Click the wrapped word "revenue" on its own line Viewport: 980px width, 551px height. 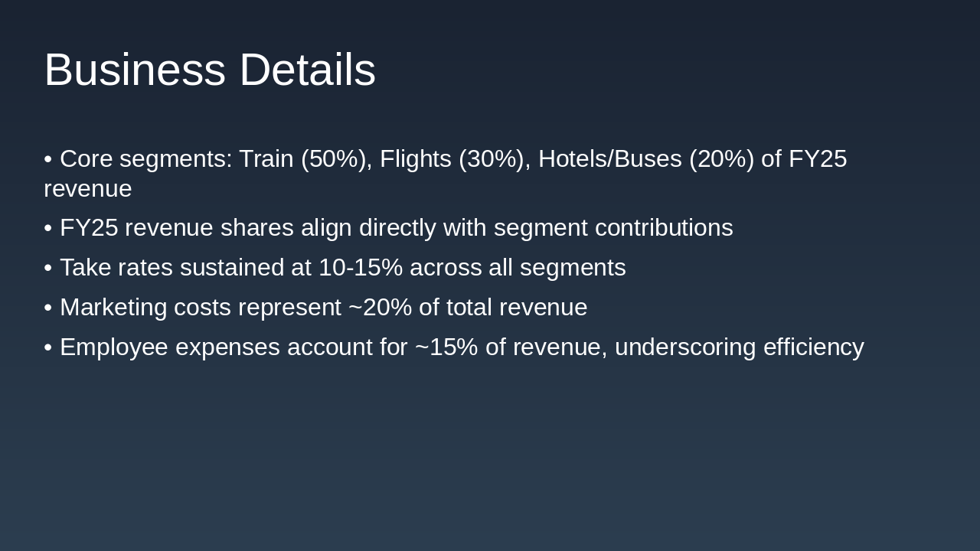pos(88,188)
